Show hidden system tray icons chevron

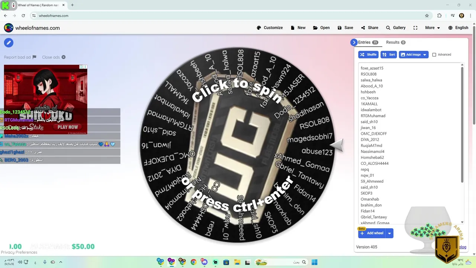click(61, 262)
